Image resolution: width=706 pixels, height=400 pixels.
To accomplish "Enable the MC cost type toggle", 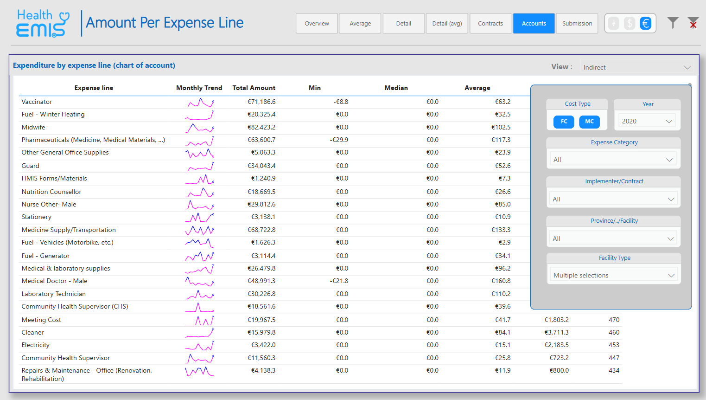I will 589,122.
